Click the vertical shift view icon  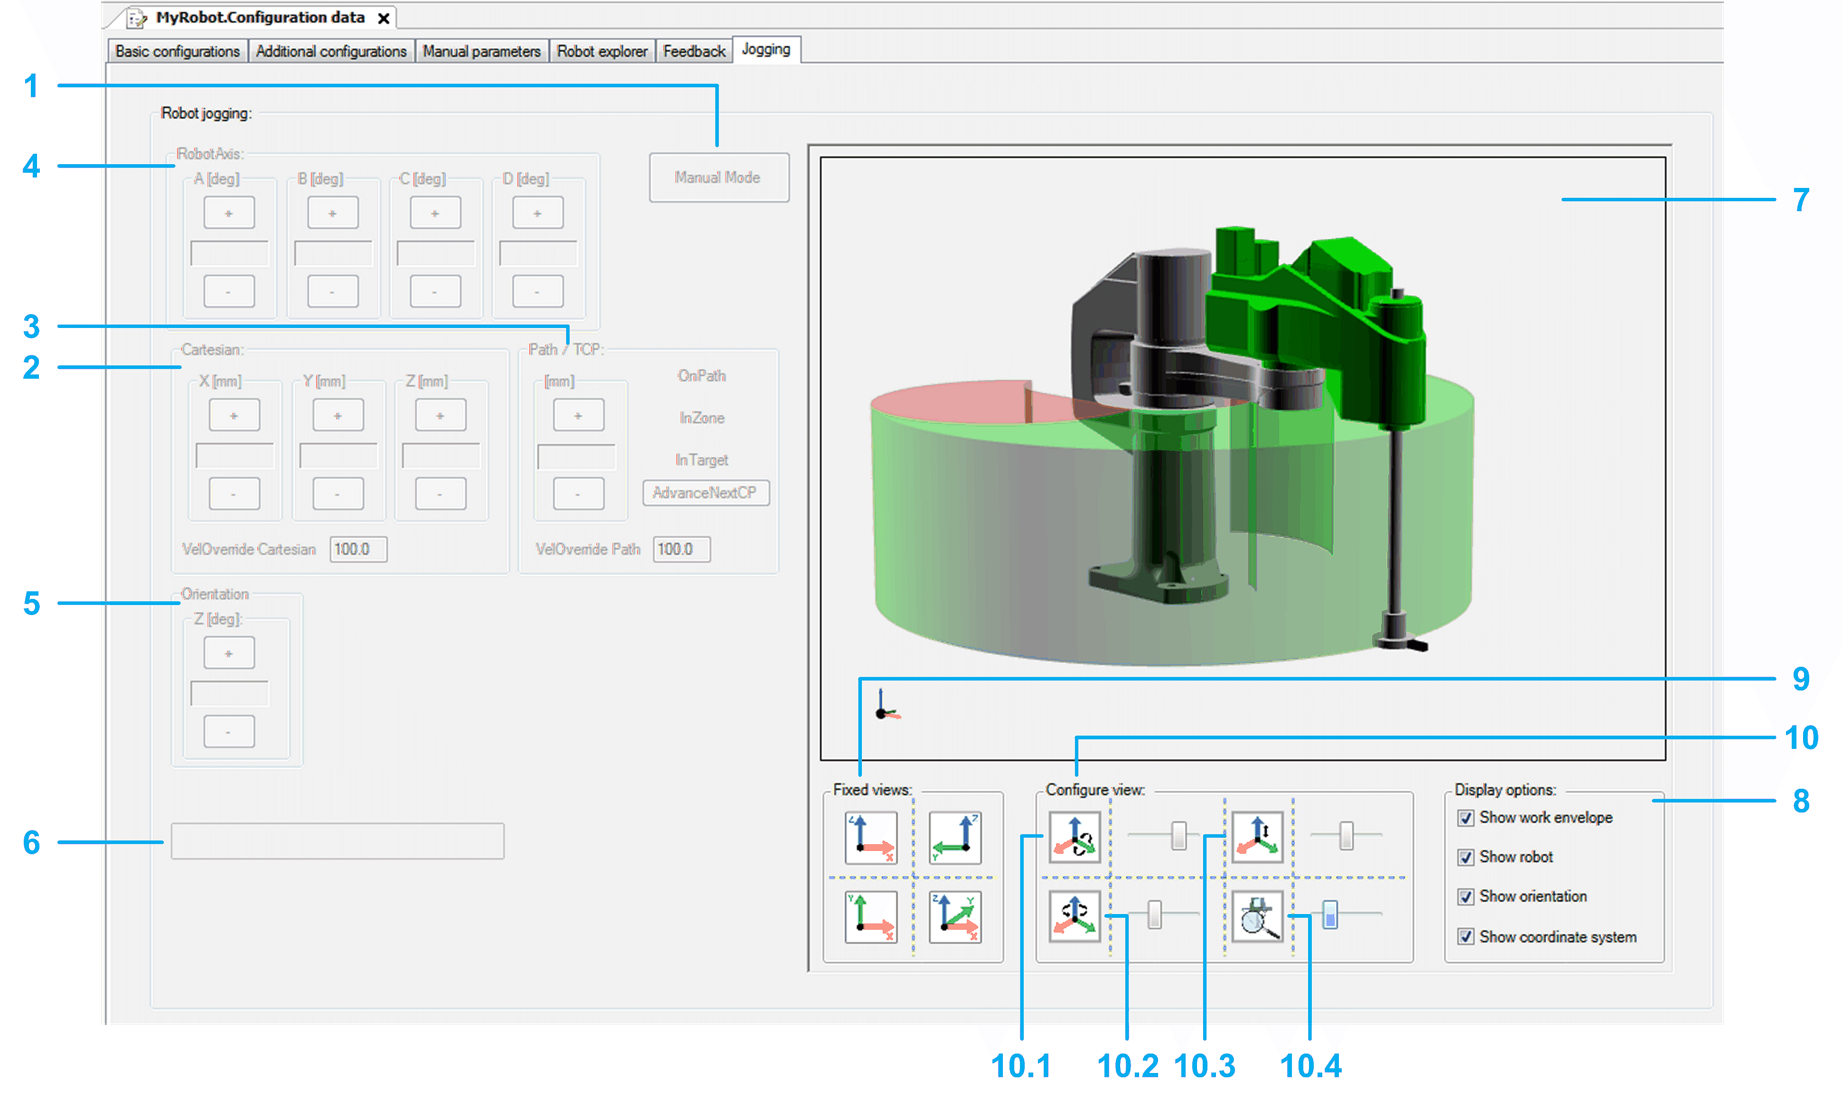pos(1257,837)
